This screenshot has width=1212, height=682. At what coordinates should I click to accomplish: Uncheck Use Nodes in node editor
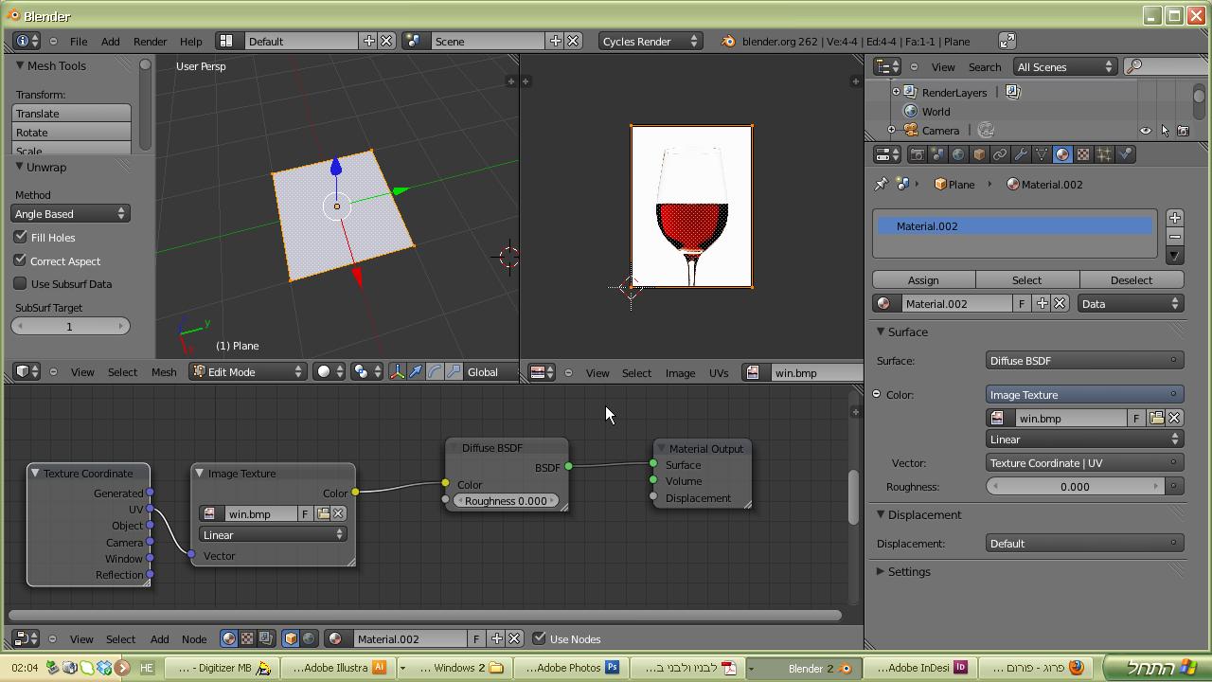pyautogui.click(x=540, y=639)
